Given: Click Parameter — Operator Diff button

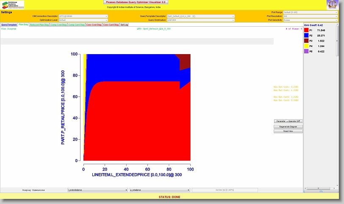Looking at the screenshot, I should coord(288,121).
